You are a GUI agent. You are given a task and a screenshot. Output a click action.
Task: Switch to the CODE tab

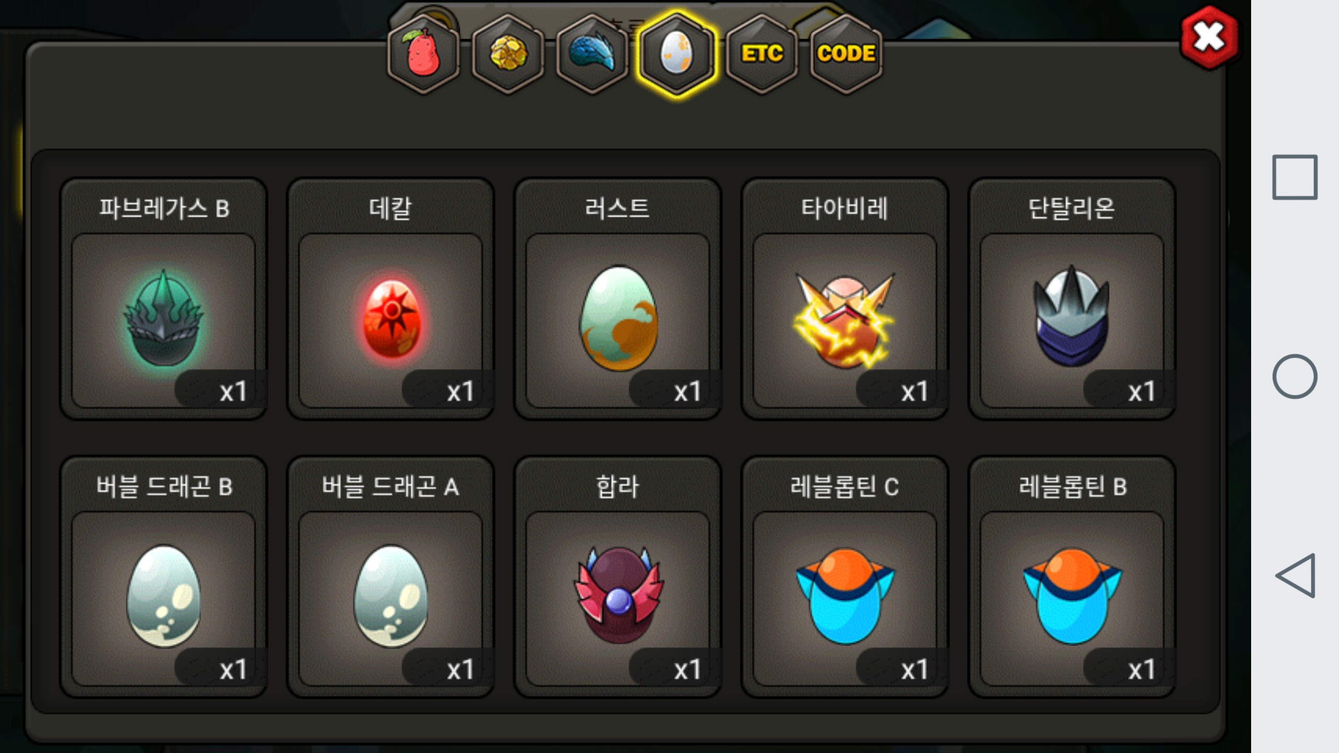pos(846,54)
